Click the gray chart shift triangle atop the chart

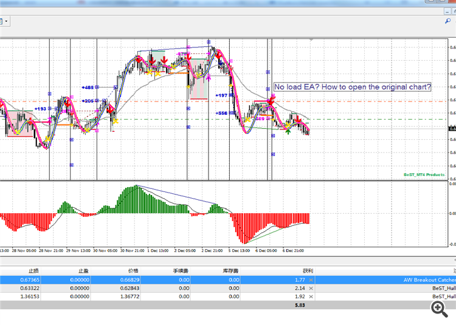[x=311, y=39]
